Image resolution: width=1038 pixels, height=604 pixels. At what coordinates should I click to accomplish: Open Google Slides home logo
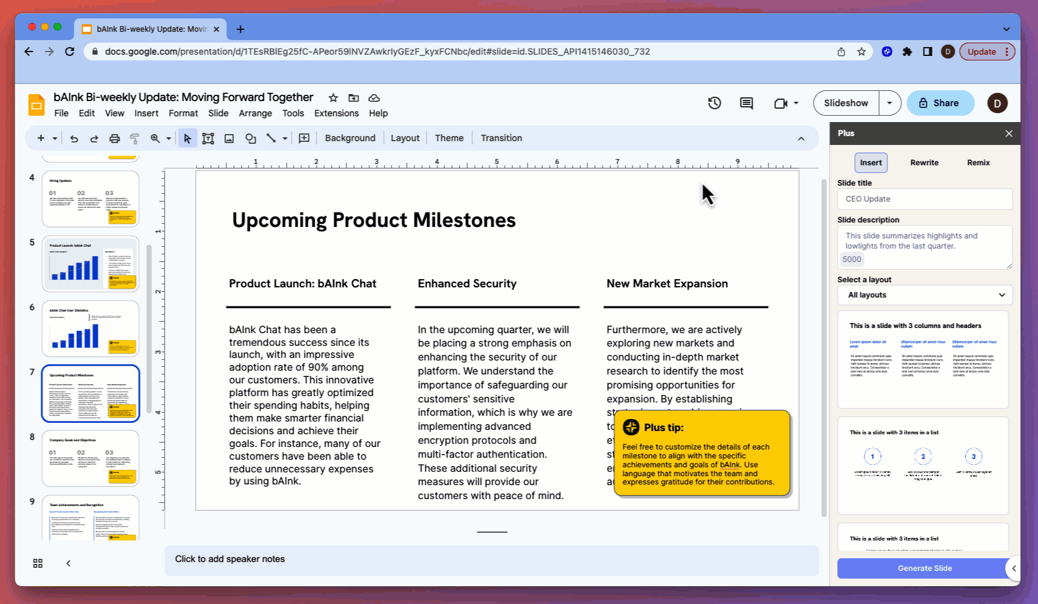coord(36,105)
